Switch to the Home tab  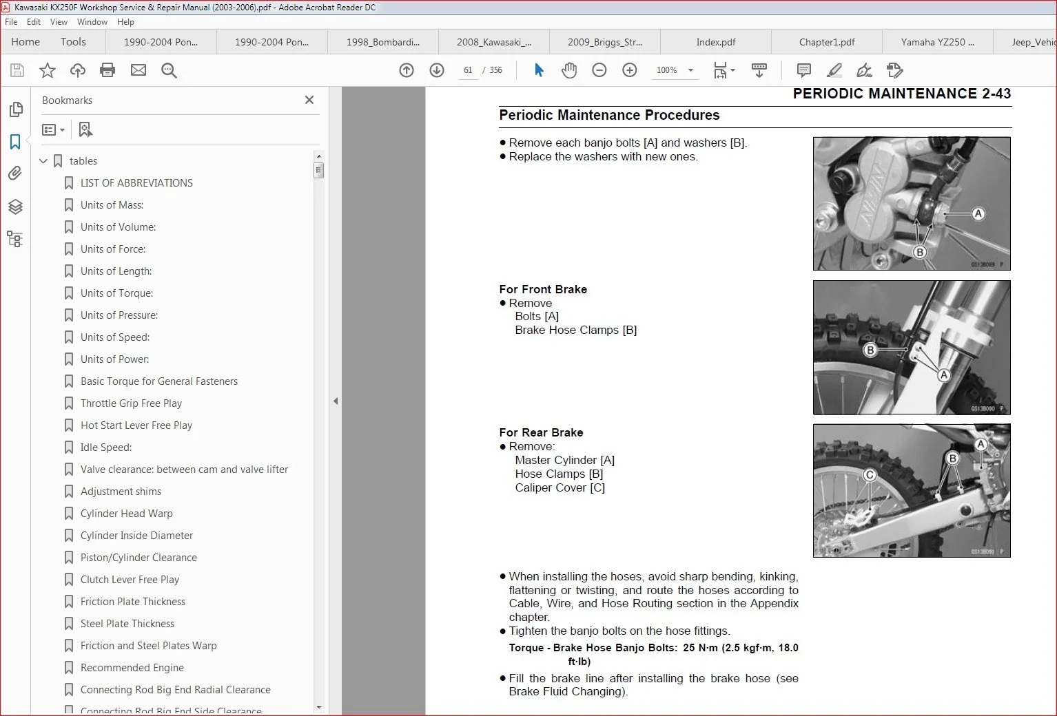[25, 42]
